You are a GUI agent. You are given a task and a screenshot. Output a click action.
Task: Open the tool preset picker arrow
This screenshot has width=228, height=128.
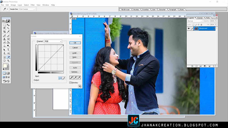(x=7, y=9)
